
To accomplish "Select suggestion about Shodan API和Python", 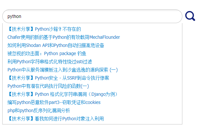I will 56,45.
